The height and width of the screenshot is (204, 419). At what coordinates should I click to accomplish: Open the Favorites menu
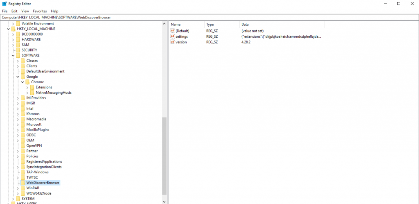coord(40,11)
